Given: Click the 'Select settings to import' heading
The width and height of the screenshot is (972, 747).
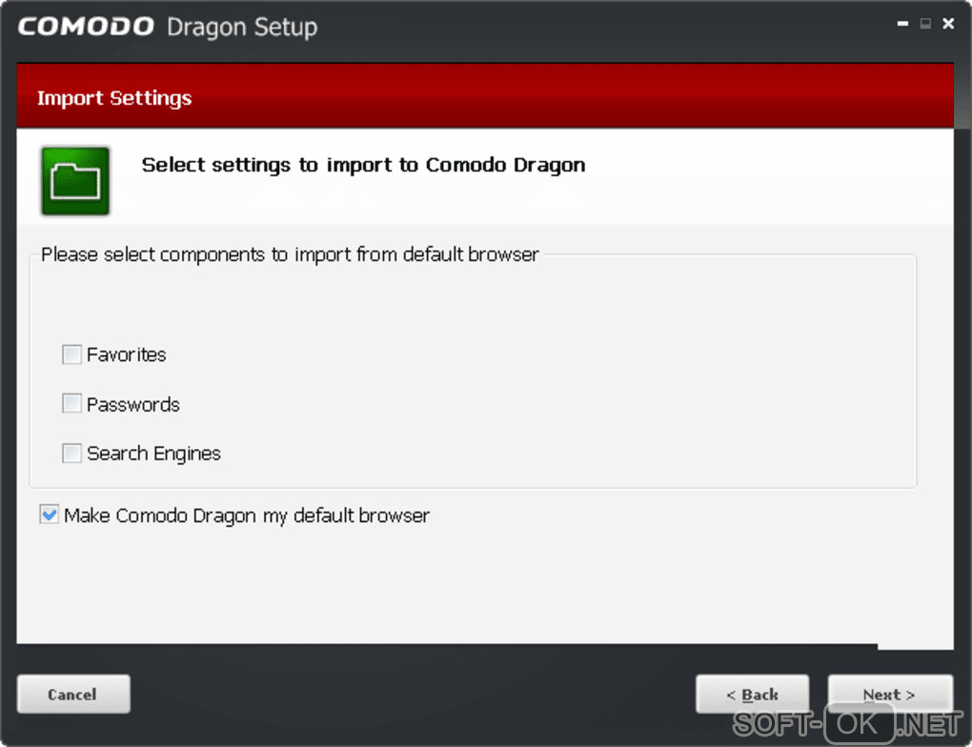Looking at the screenshot, I should (363, 165).
